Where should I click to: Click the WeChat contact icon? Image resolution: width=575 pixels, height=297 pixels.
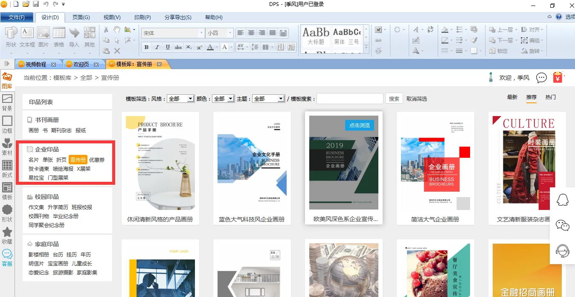point(563,225)
